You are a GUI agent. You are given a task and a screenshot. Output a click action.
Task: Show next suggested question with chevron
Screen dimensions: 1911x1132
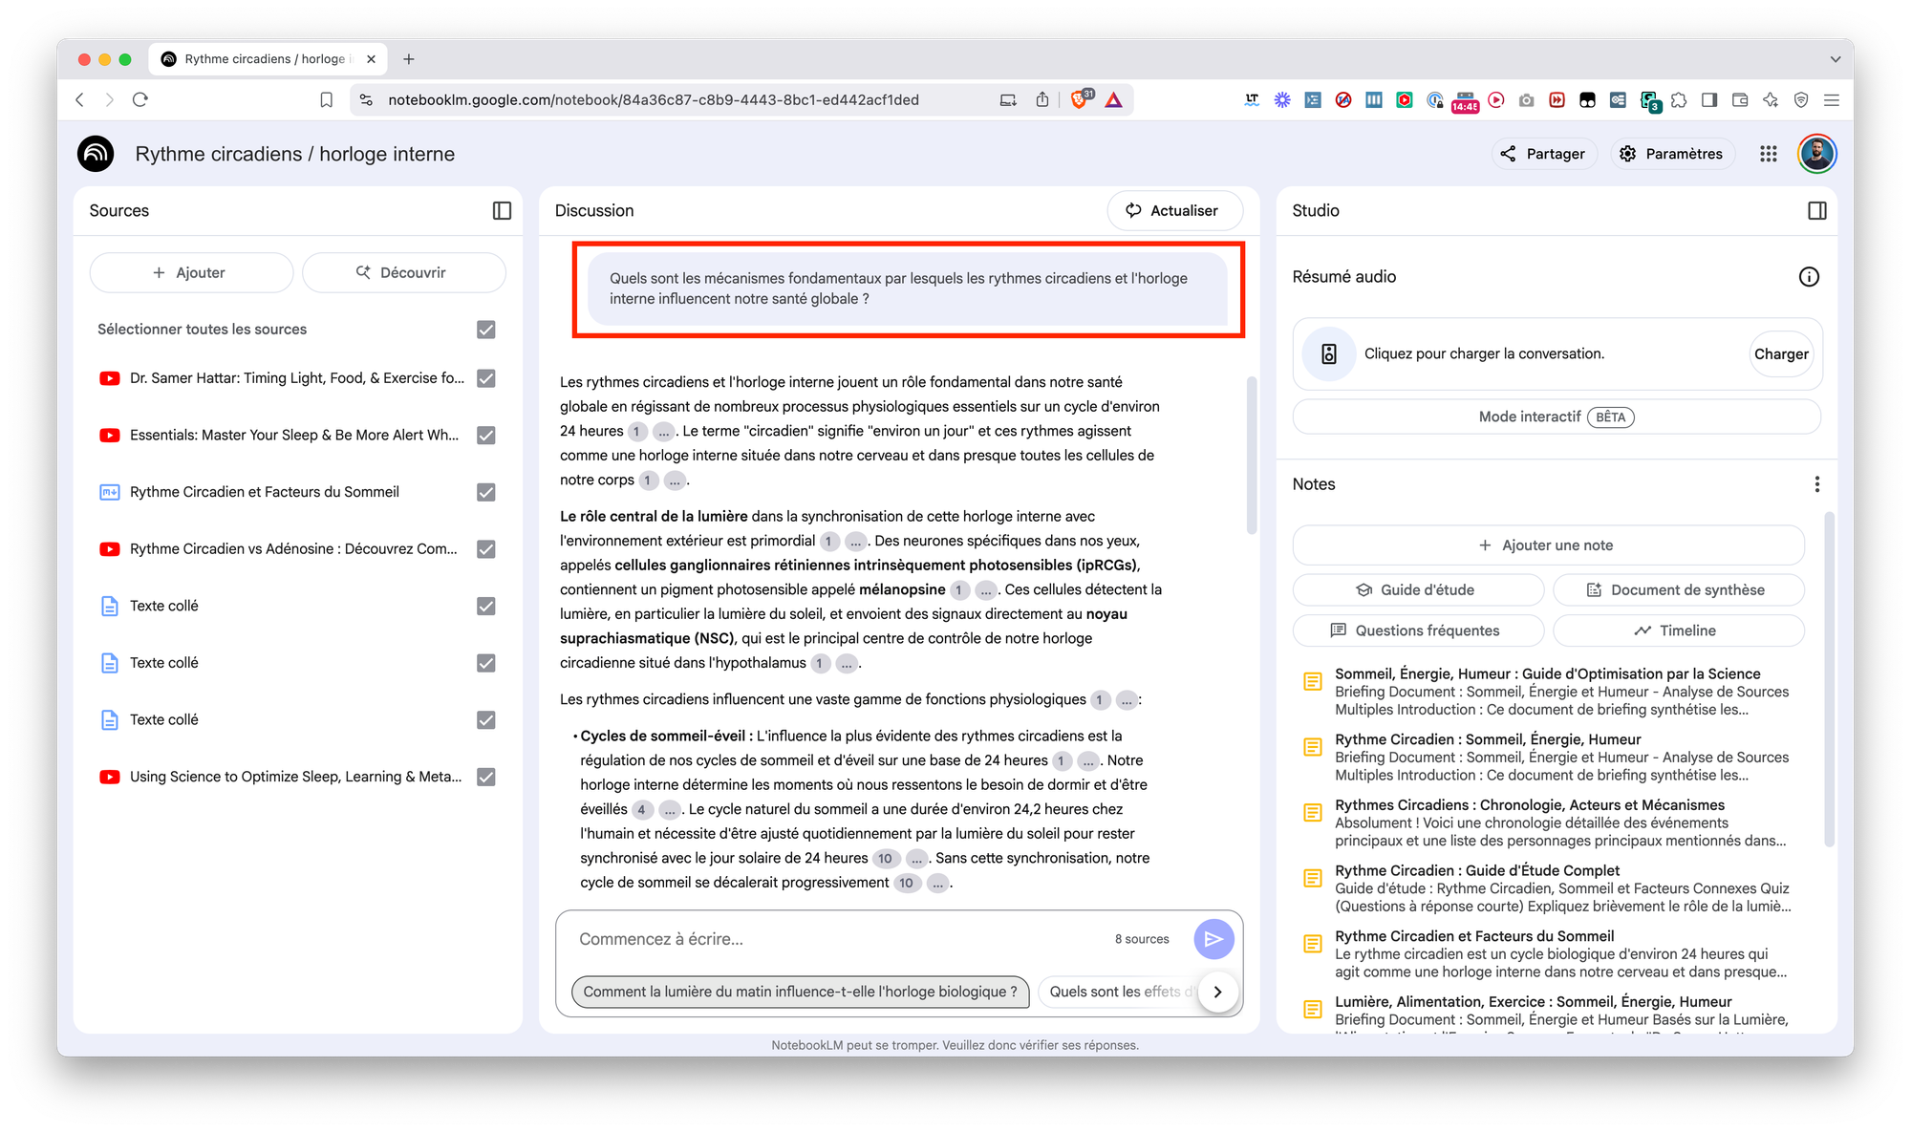pos(1217,992)
